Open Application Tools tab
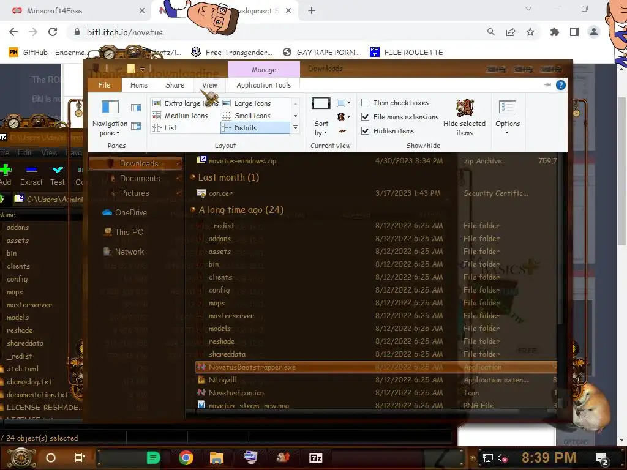The image size is (627, 470). point(263,84)
